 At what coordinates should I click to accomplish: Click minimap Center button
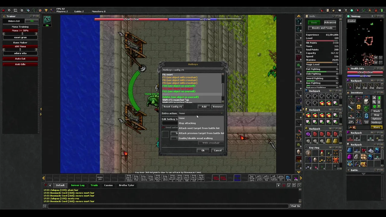coord(352,21)
